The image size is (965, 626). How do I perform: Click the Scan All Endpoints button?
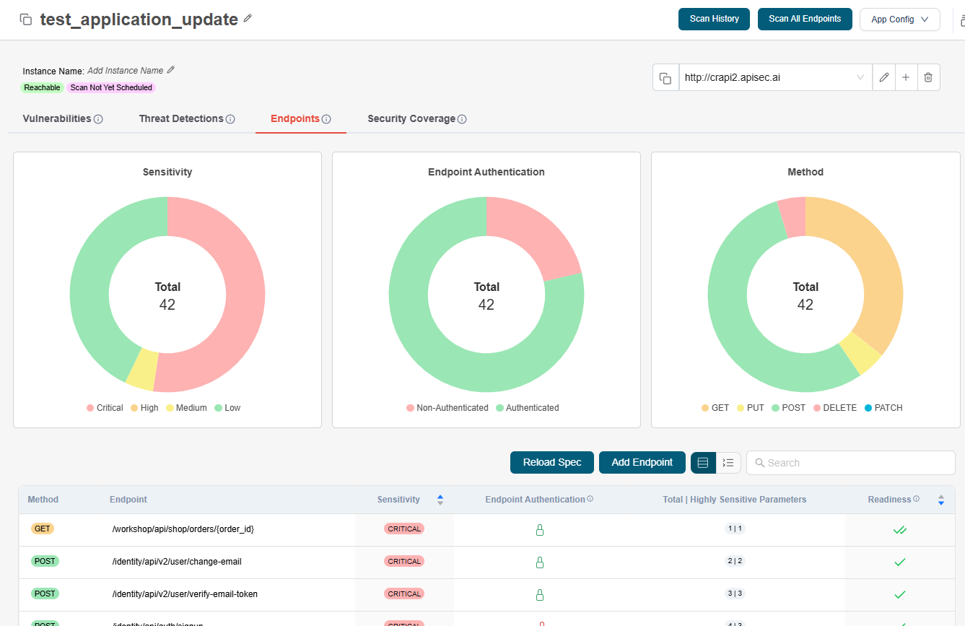(805, 19)
